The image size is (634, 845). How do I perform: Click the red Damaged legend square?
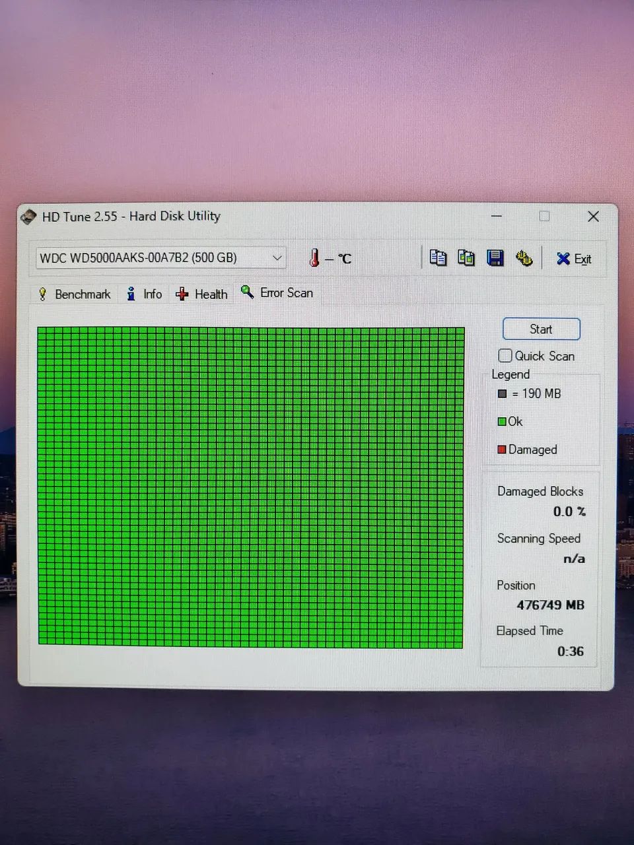pos(502,450)
